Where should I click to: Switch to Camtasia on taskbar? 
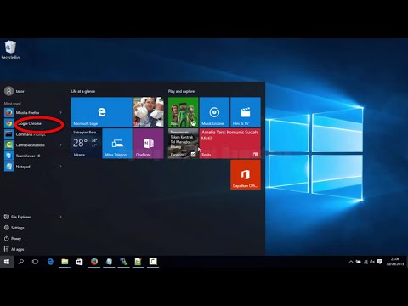click(153, 262)
